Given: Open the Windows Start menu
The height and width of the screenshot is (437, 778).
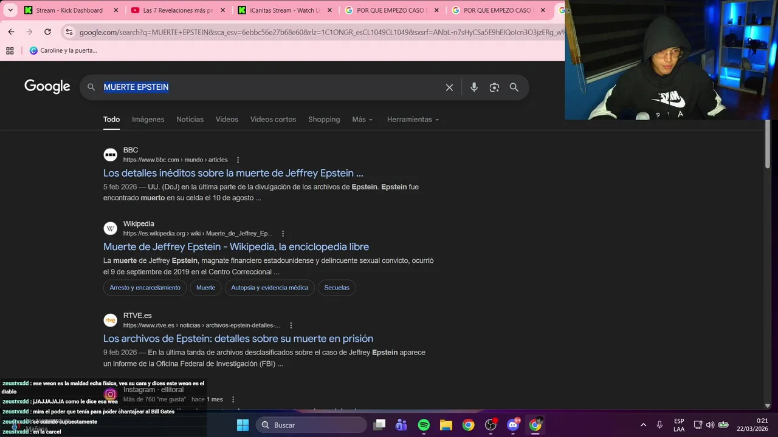Looking at the screenshot, I should (243, 425).
